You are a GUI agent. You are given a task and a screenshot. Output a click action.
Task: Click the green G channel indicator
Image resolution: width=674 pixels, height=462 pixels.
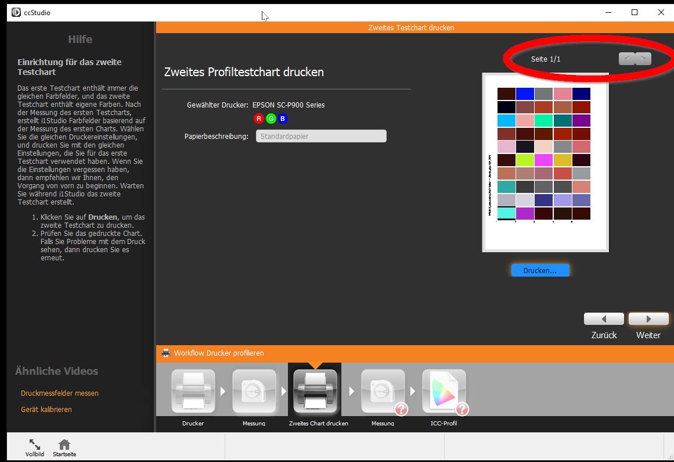[x=271, y=119]
